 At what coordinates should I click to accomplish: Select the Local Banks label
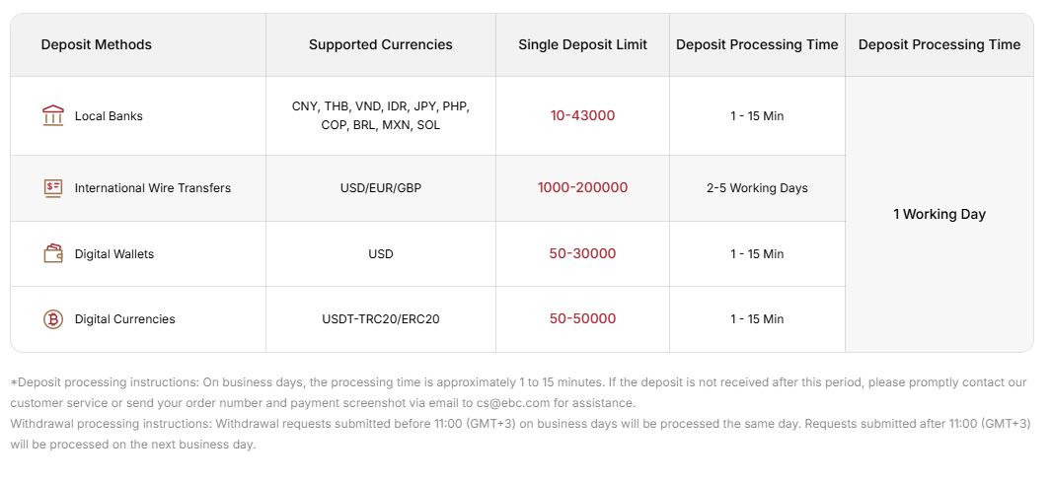coord(109,115)
